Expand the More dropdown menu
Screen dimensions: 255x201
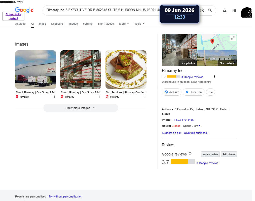[124, 24]
